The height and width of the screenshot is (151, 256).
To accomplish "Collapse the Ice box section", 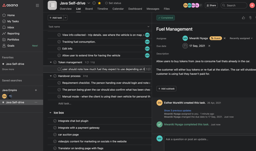I will click(x=50, y=113).
